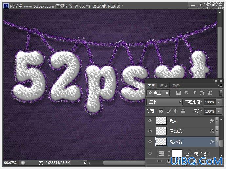Expand effects arrow on 绳2A后 layer
The width and height of the screenshot is (226, 169).
tap(217, 141)
